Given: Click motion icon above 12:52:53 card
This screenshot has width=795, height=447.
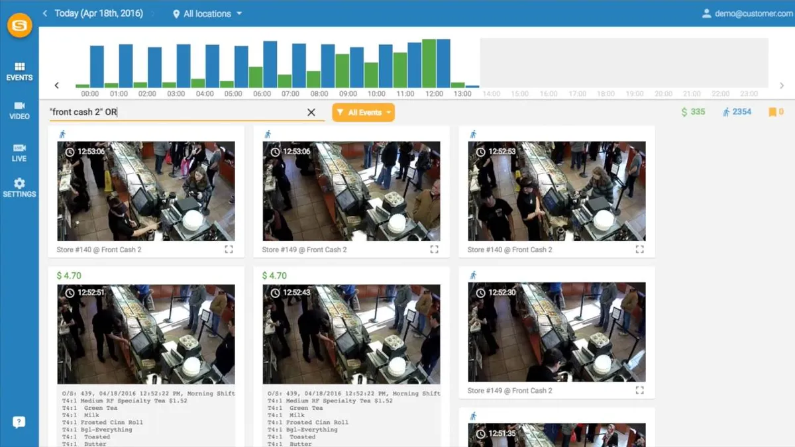Looking at the screenshot, I should pyautogui.click(x=473, y=134).
